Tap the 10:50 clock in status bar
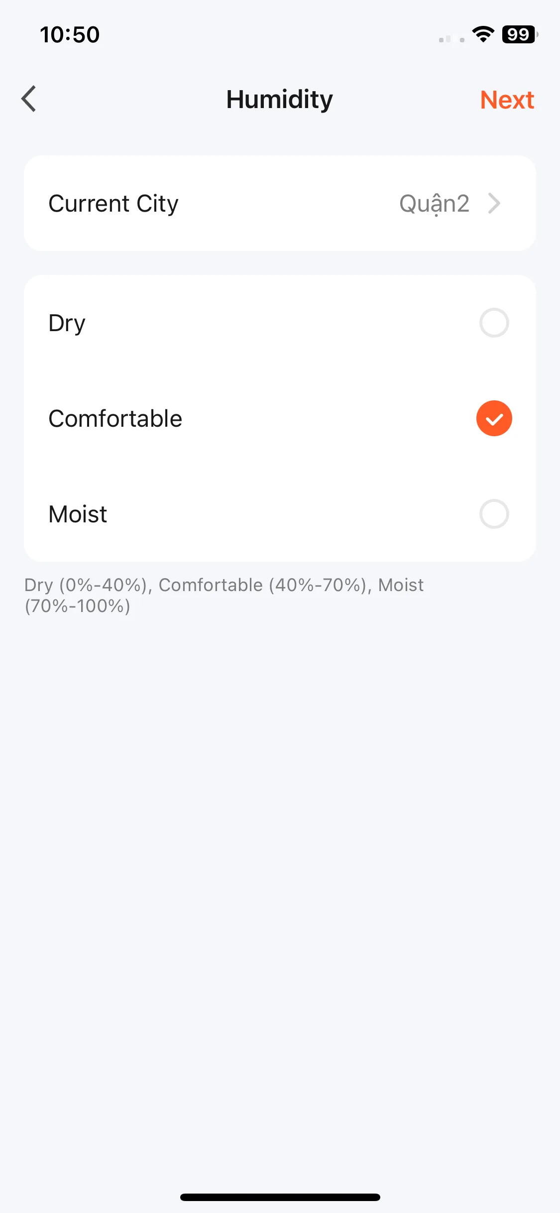 click(x=70, y=35)
